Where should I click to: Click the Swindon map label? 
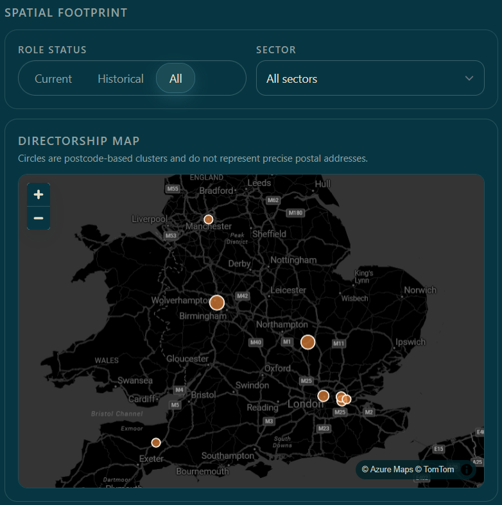pyautogui.click(x=252, y=385)
